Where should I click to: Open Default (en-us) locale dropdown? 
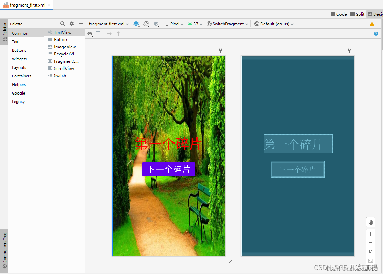pyautogui.click(x=274, y=24)
